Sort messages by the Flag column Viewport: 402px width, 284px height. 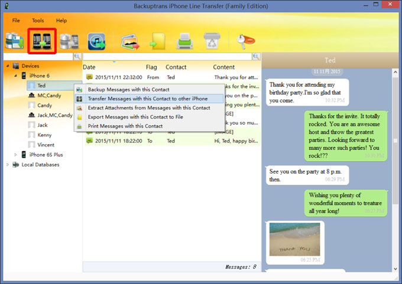[151, 67]
